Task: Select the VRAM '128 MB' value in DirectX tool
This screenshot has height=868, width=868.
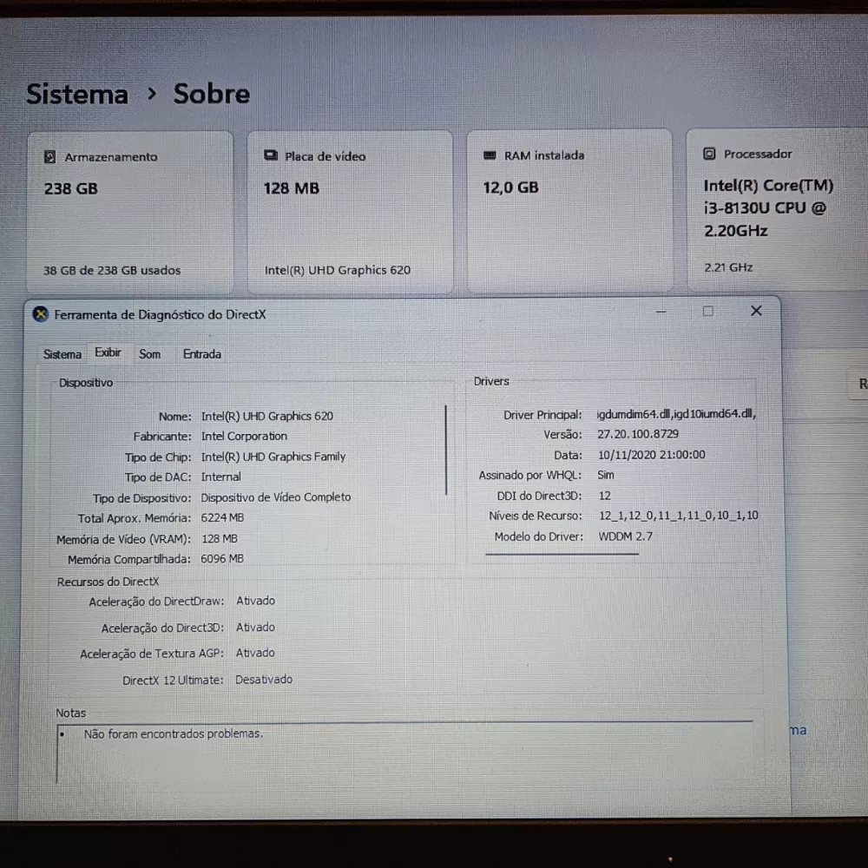Action: tap(220, 539)
